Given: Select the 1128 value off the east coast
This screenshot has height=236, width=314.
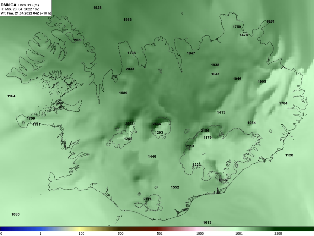Looking at the screenshot, I should click(289, 155).
